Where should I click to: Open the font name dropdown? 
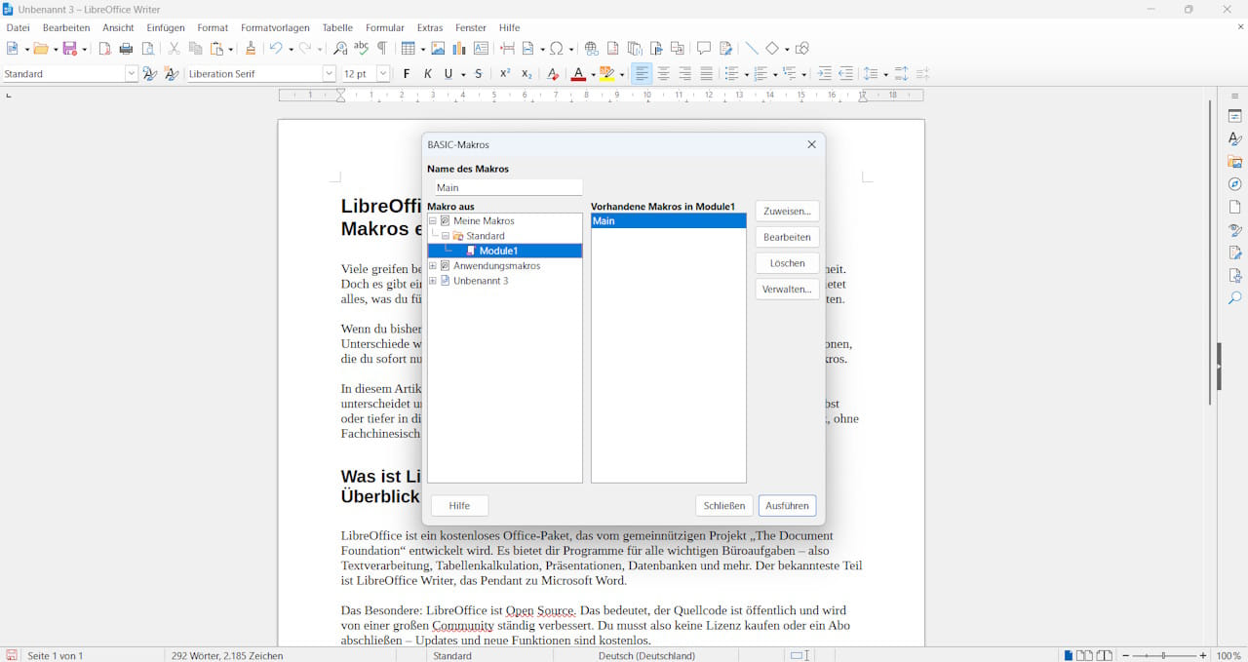(x=330, y=73)
